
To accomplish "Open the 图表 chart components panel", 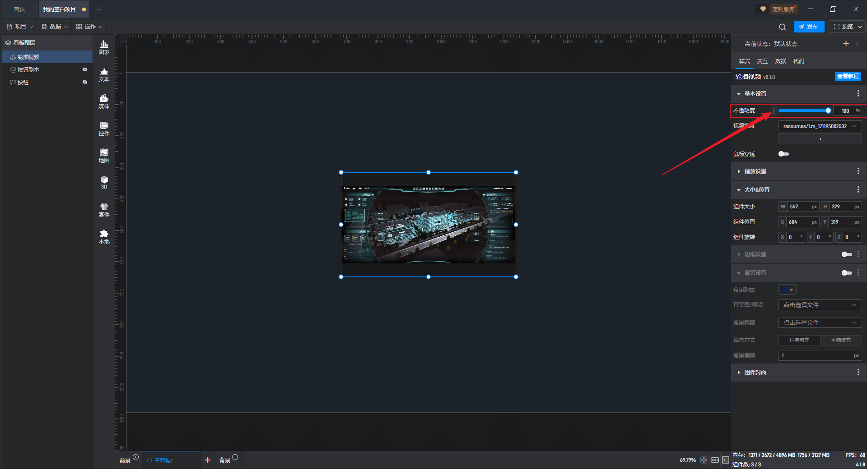I will coord(104,47).
